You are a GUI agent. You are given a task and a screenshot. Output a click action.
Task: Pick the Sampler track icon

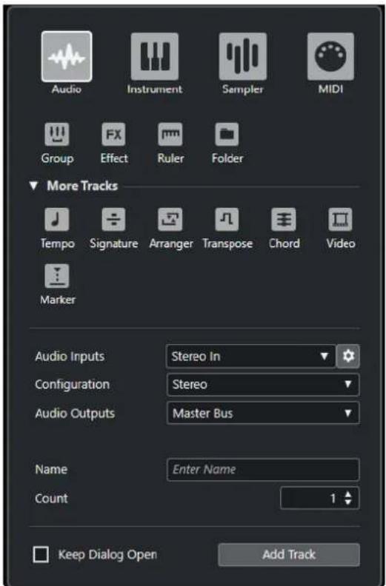point(242,56)
